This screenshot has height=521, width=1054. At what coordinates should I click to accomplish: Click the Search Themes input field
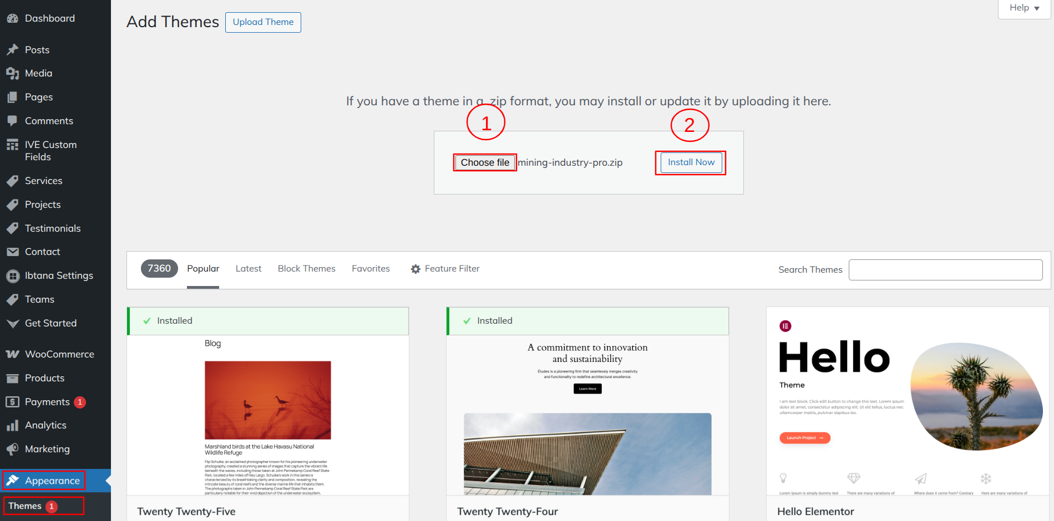tap(945, 270)
